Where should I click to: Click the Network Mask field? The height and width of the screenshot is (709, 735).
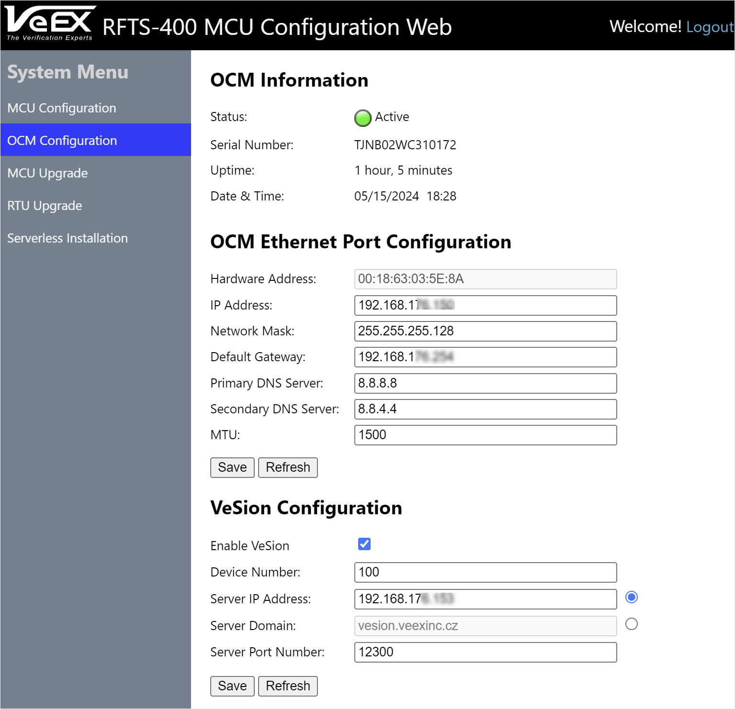pos(486,331)
